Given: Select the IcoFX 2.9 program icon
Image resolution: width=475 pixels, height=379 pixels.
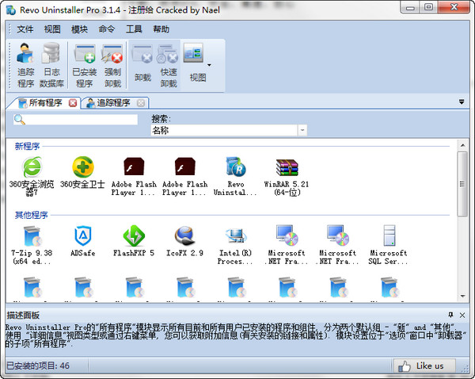Looking at the screenshot, I should 184,236.
